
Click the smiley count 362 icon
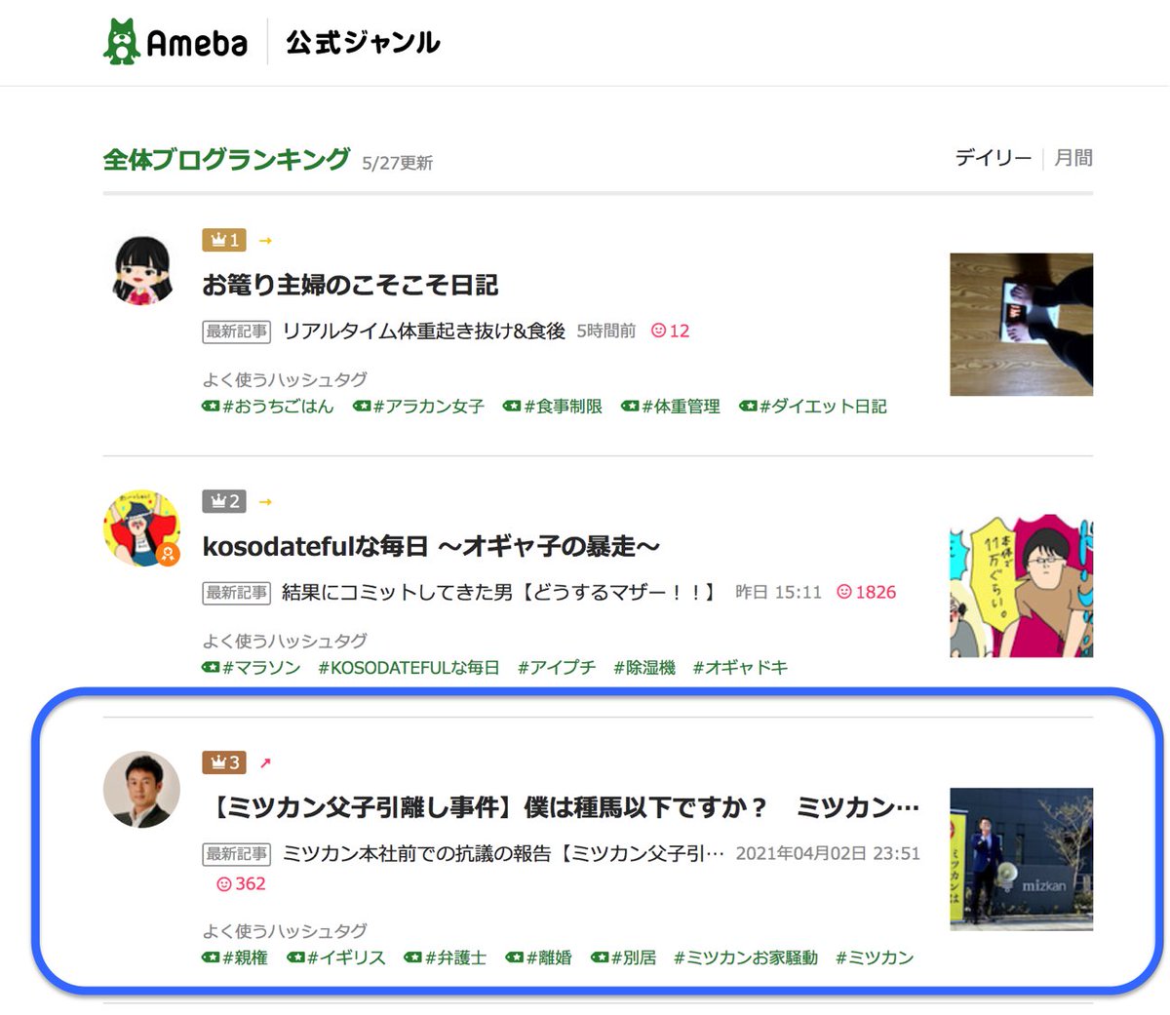(241, 884)
